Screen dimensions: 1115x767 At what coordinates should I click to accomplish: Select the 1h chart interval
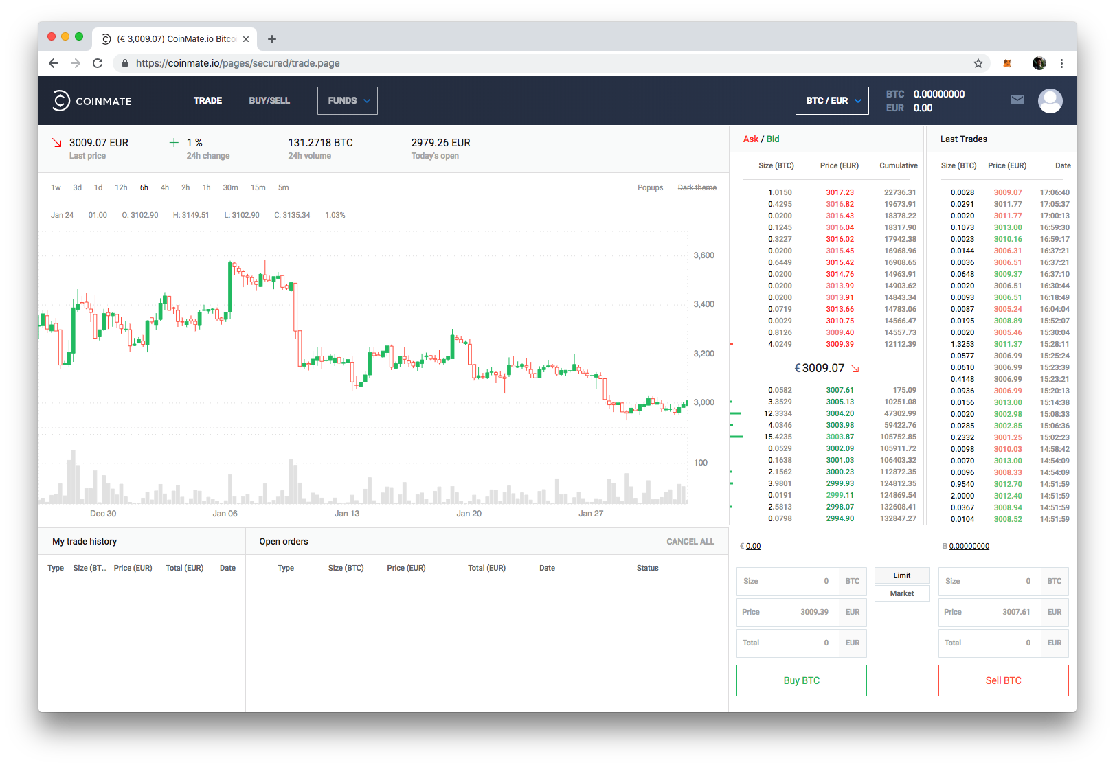pos(206,187)
